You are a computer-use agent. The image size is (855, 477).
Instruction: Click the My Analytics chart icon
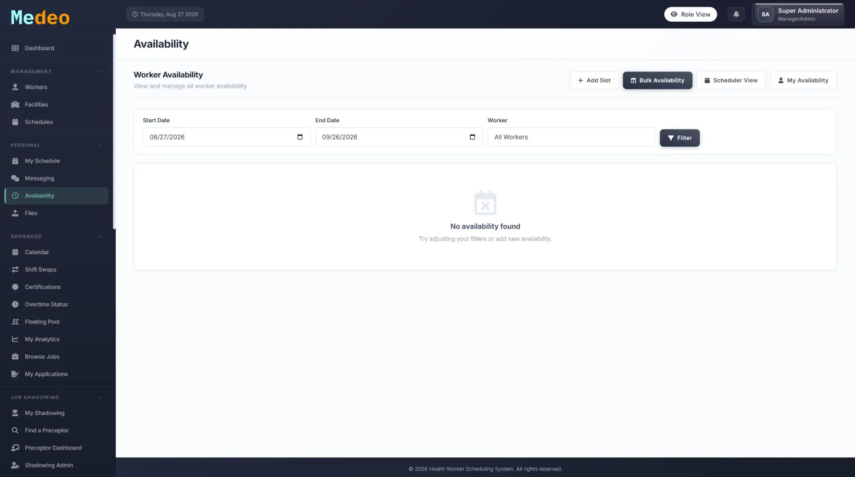pos(15,339)
